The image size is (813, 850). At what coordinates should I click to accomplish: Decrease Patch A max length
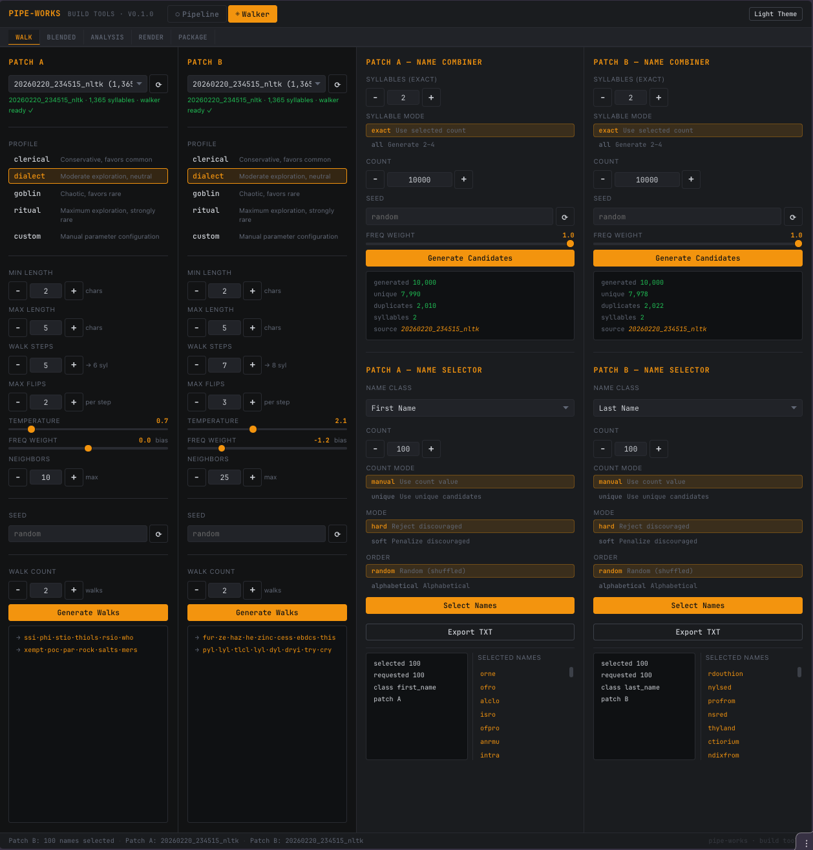(x=18, y=328)
